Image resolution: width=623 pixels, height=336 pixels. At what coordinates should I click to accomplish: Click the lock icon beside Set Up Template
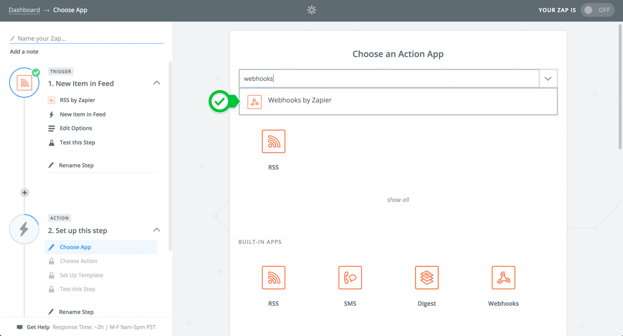click(52, 275)
